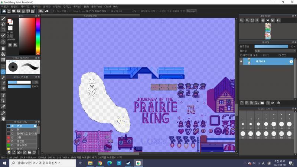
Task: Adjust the layer opacity slider bar
Action: 271,46
